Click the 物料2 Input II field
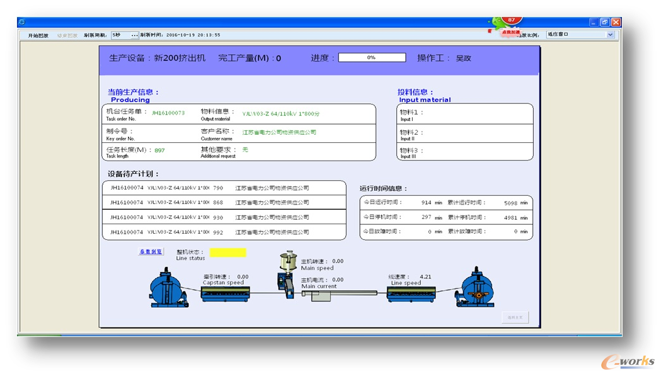 click(x=464, y=134)
